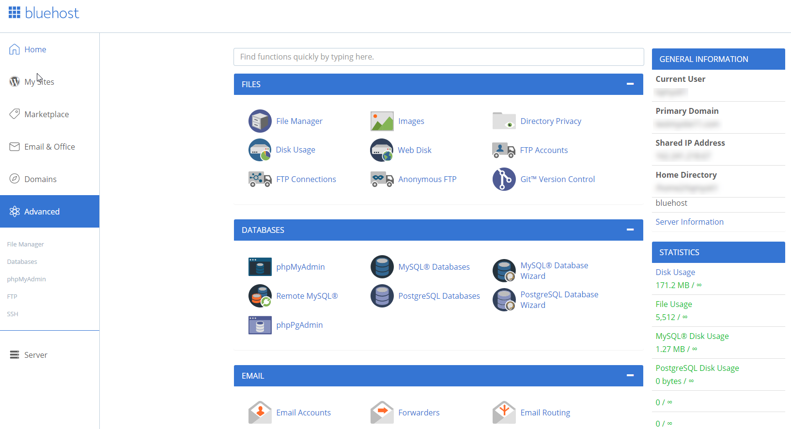Open the Email Routing text link
791x429 pixels.
[x=545, y=413]
